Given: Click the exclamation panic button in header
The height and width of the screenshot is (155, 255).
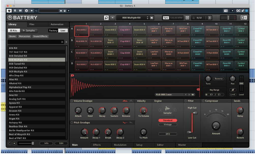Looking at the screenshot, I should [x=209, y=18].
